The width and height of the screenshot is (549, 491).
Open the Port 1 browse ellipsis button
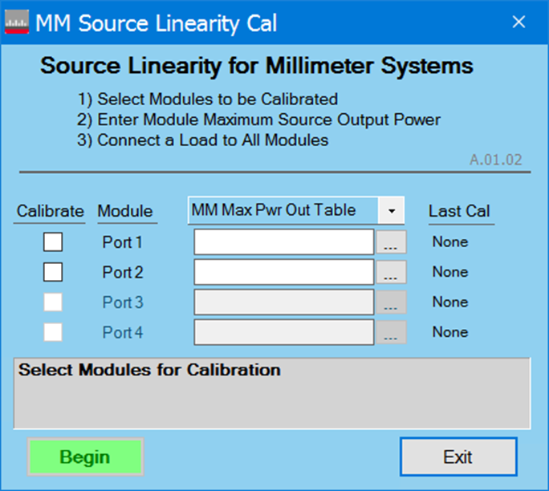tap(391, 242)
